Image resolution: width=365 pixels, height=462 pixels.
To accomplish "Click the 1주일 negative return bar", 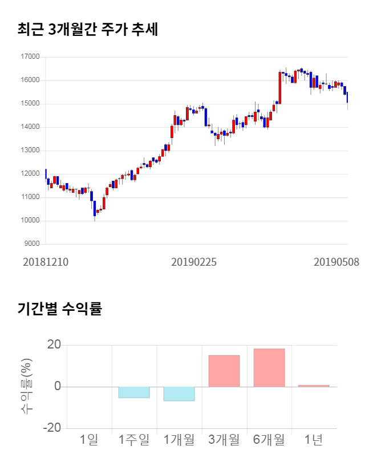I will click(x=134, y=392).
